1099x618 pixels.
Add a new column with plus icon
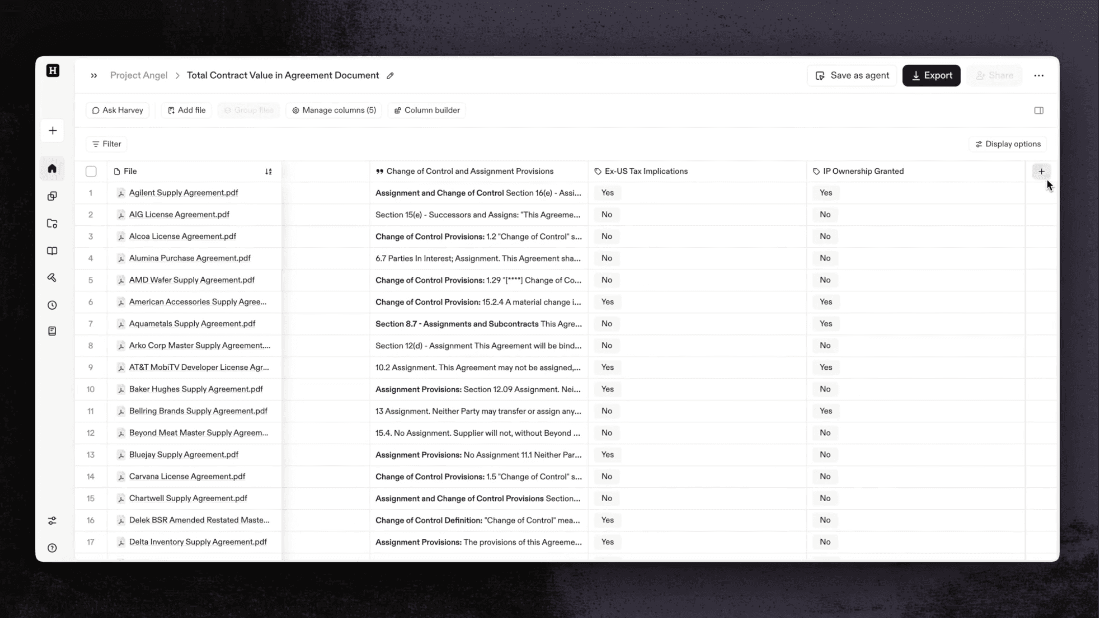tap(1041, 172)
